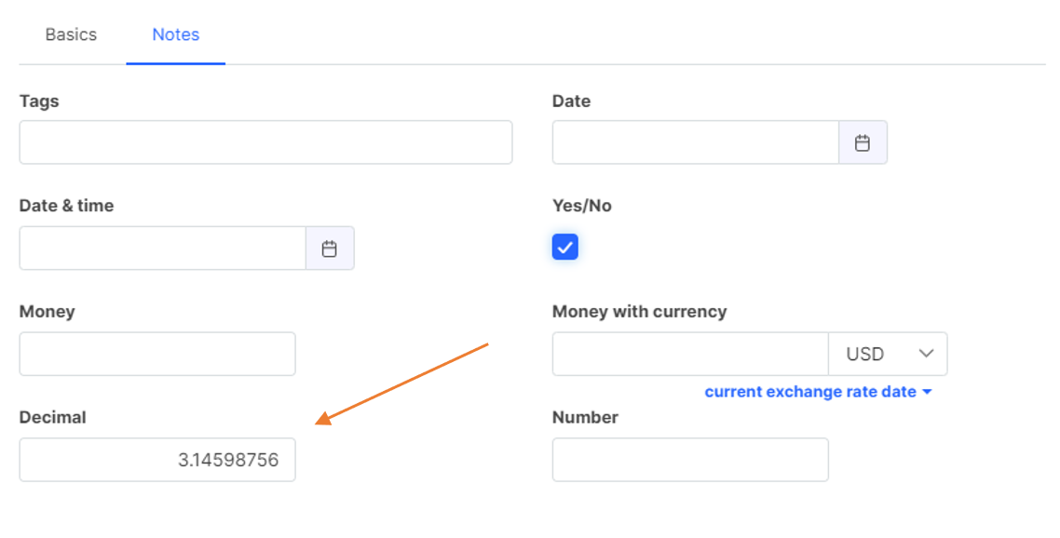1060x538 pixels.
Task: Click the Money with currency label
Action: click(639, 311)
